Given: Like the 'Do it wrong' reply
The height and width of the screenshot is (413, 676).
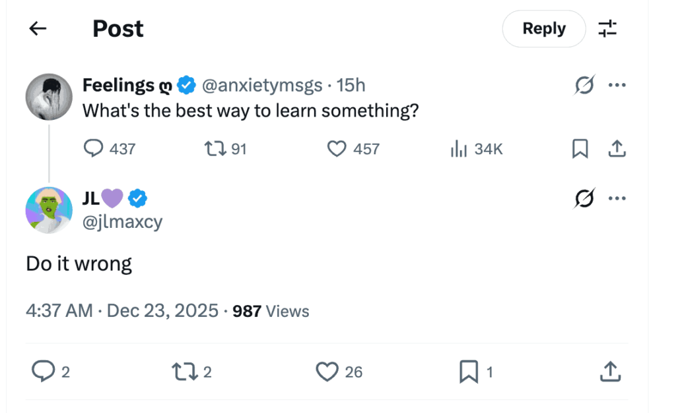Looking at the screenshot, I should pyautogui.click(x=326, y=372).
